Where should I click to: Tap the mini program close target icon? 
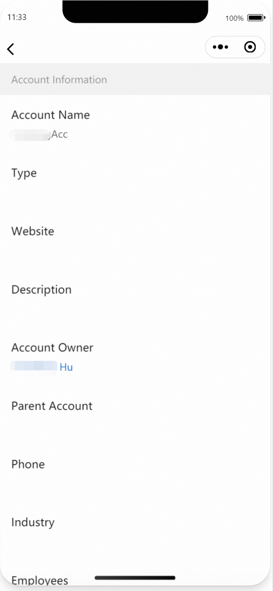click(250, 47)
